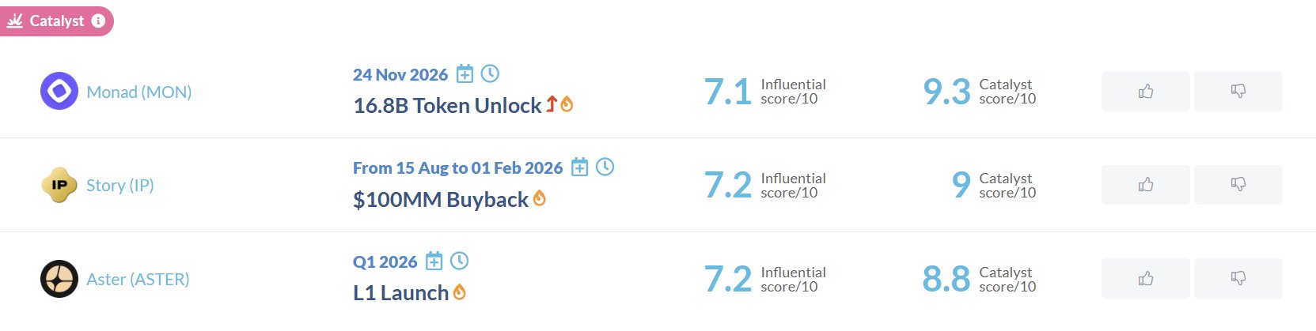Click the clock icon on Story buyback row
Screen dimensions: 1316x331
pos(605,167)
